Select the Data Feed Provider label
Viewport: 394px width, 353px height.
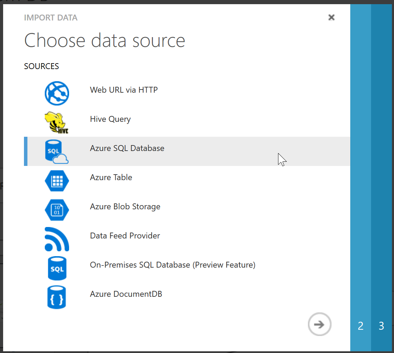125,236
